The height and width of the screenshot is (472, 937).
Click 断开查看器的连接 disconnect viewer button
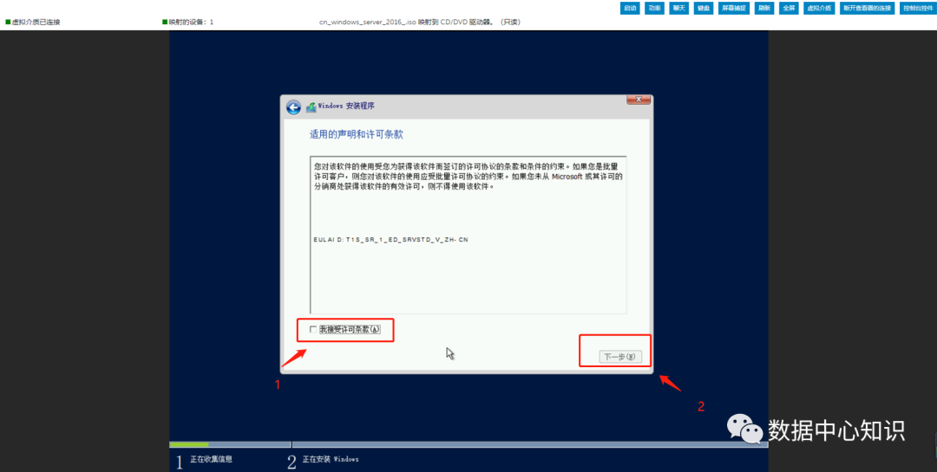click(868, 9)
